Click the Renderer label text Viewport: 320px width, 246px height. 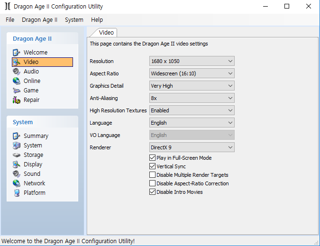pos(100,147)
